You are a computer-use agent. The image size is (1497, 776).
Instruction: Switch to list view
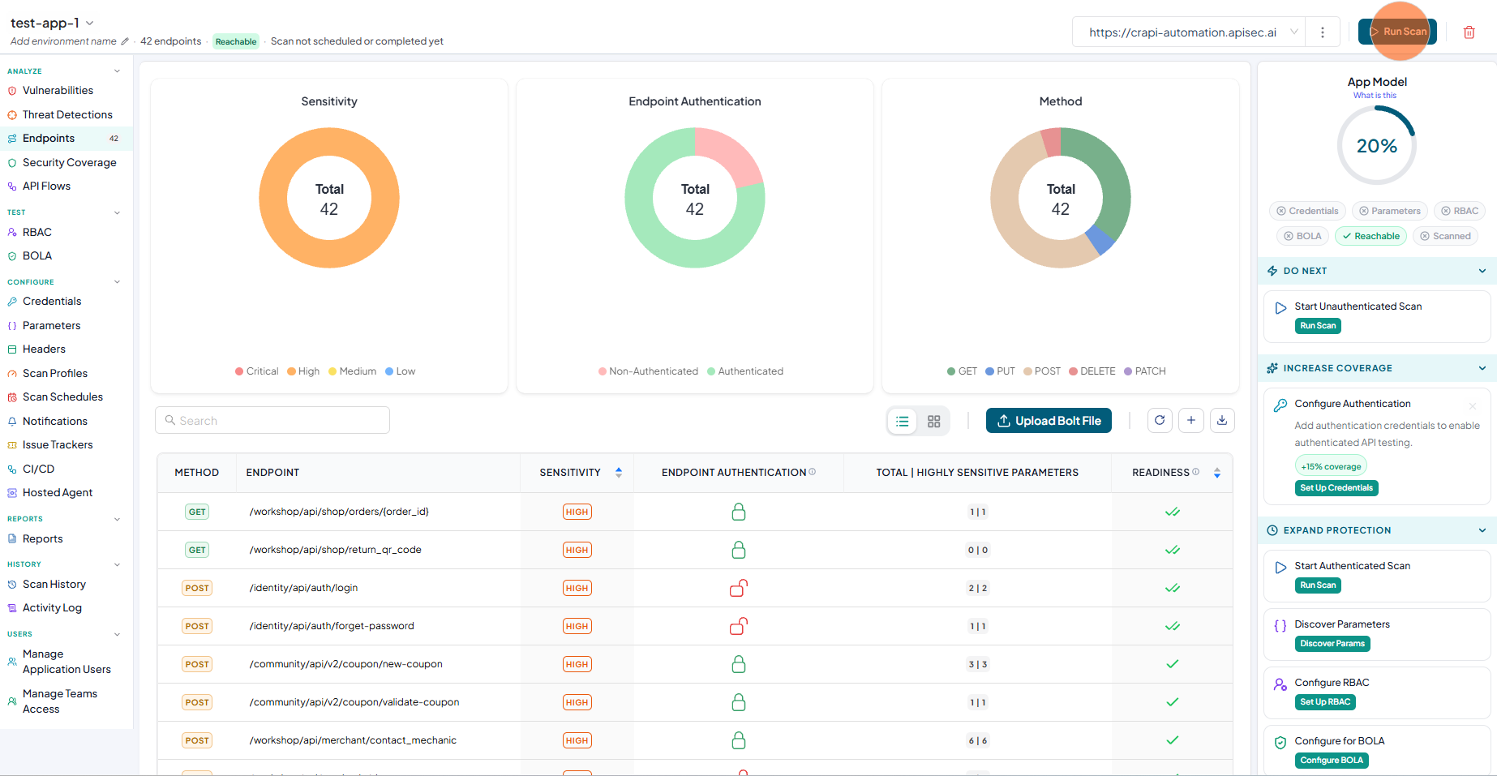(x=903, y=421)
